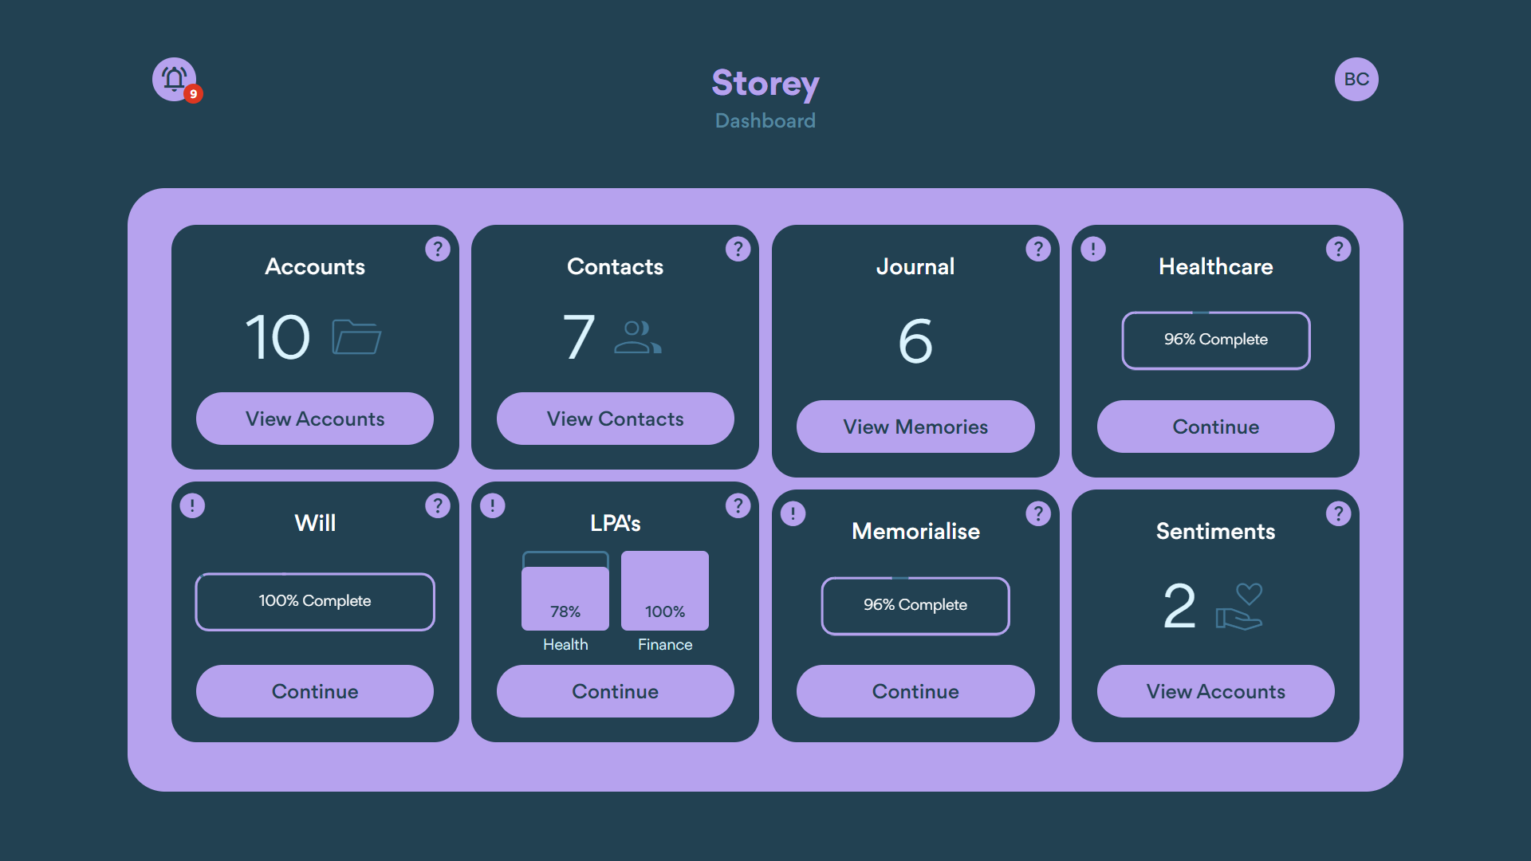
Task: Click the alert icon on the Memorialise card
Action: coord(793,514)
